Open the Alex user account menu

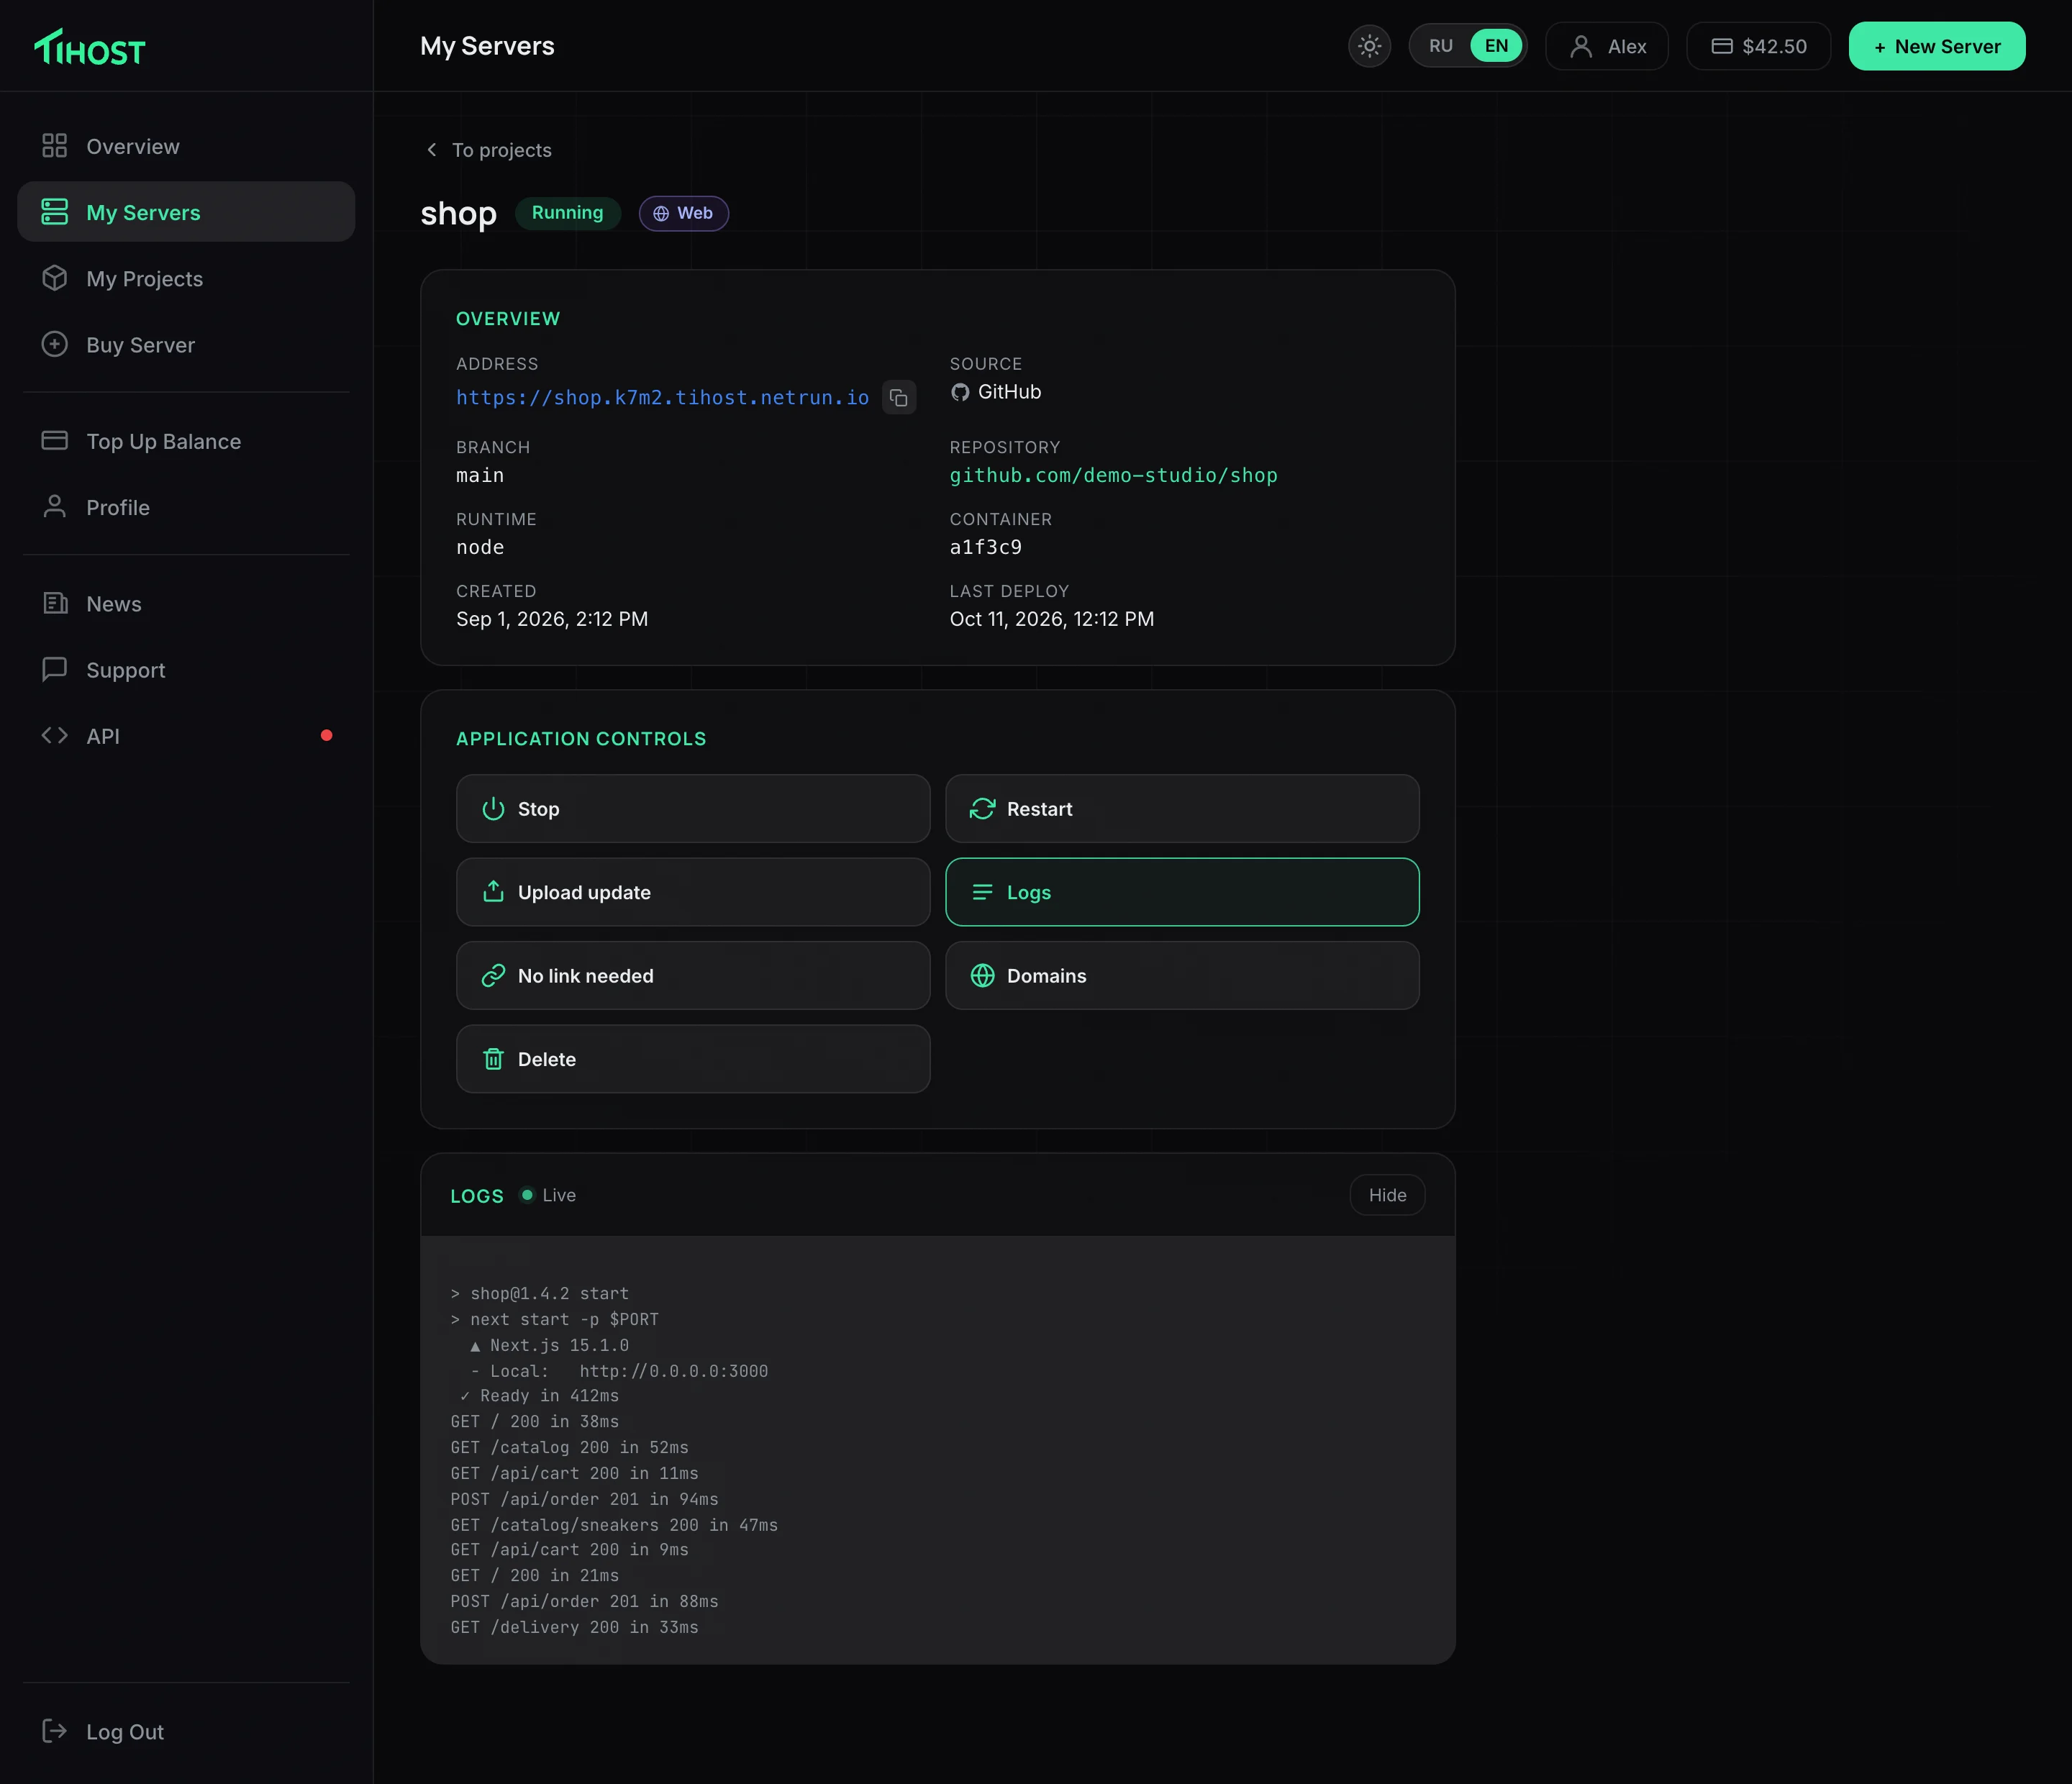click(x=1606, y=46)
